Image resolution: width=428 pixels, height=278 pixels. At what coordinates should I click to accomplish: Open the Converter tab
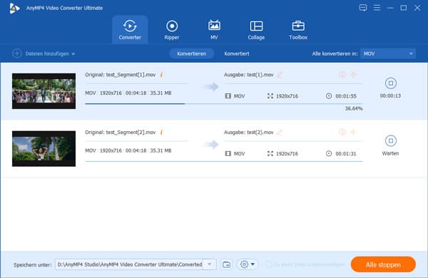click(x=130, y=30)
